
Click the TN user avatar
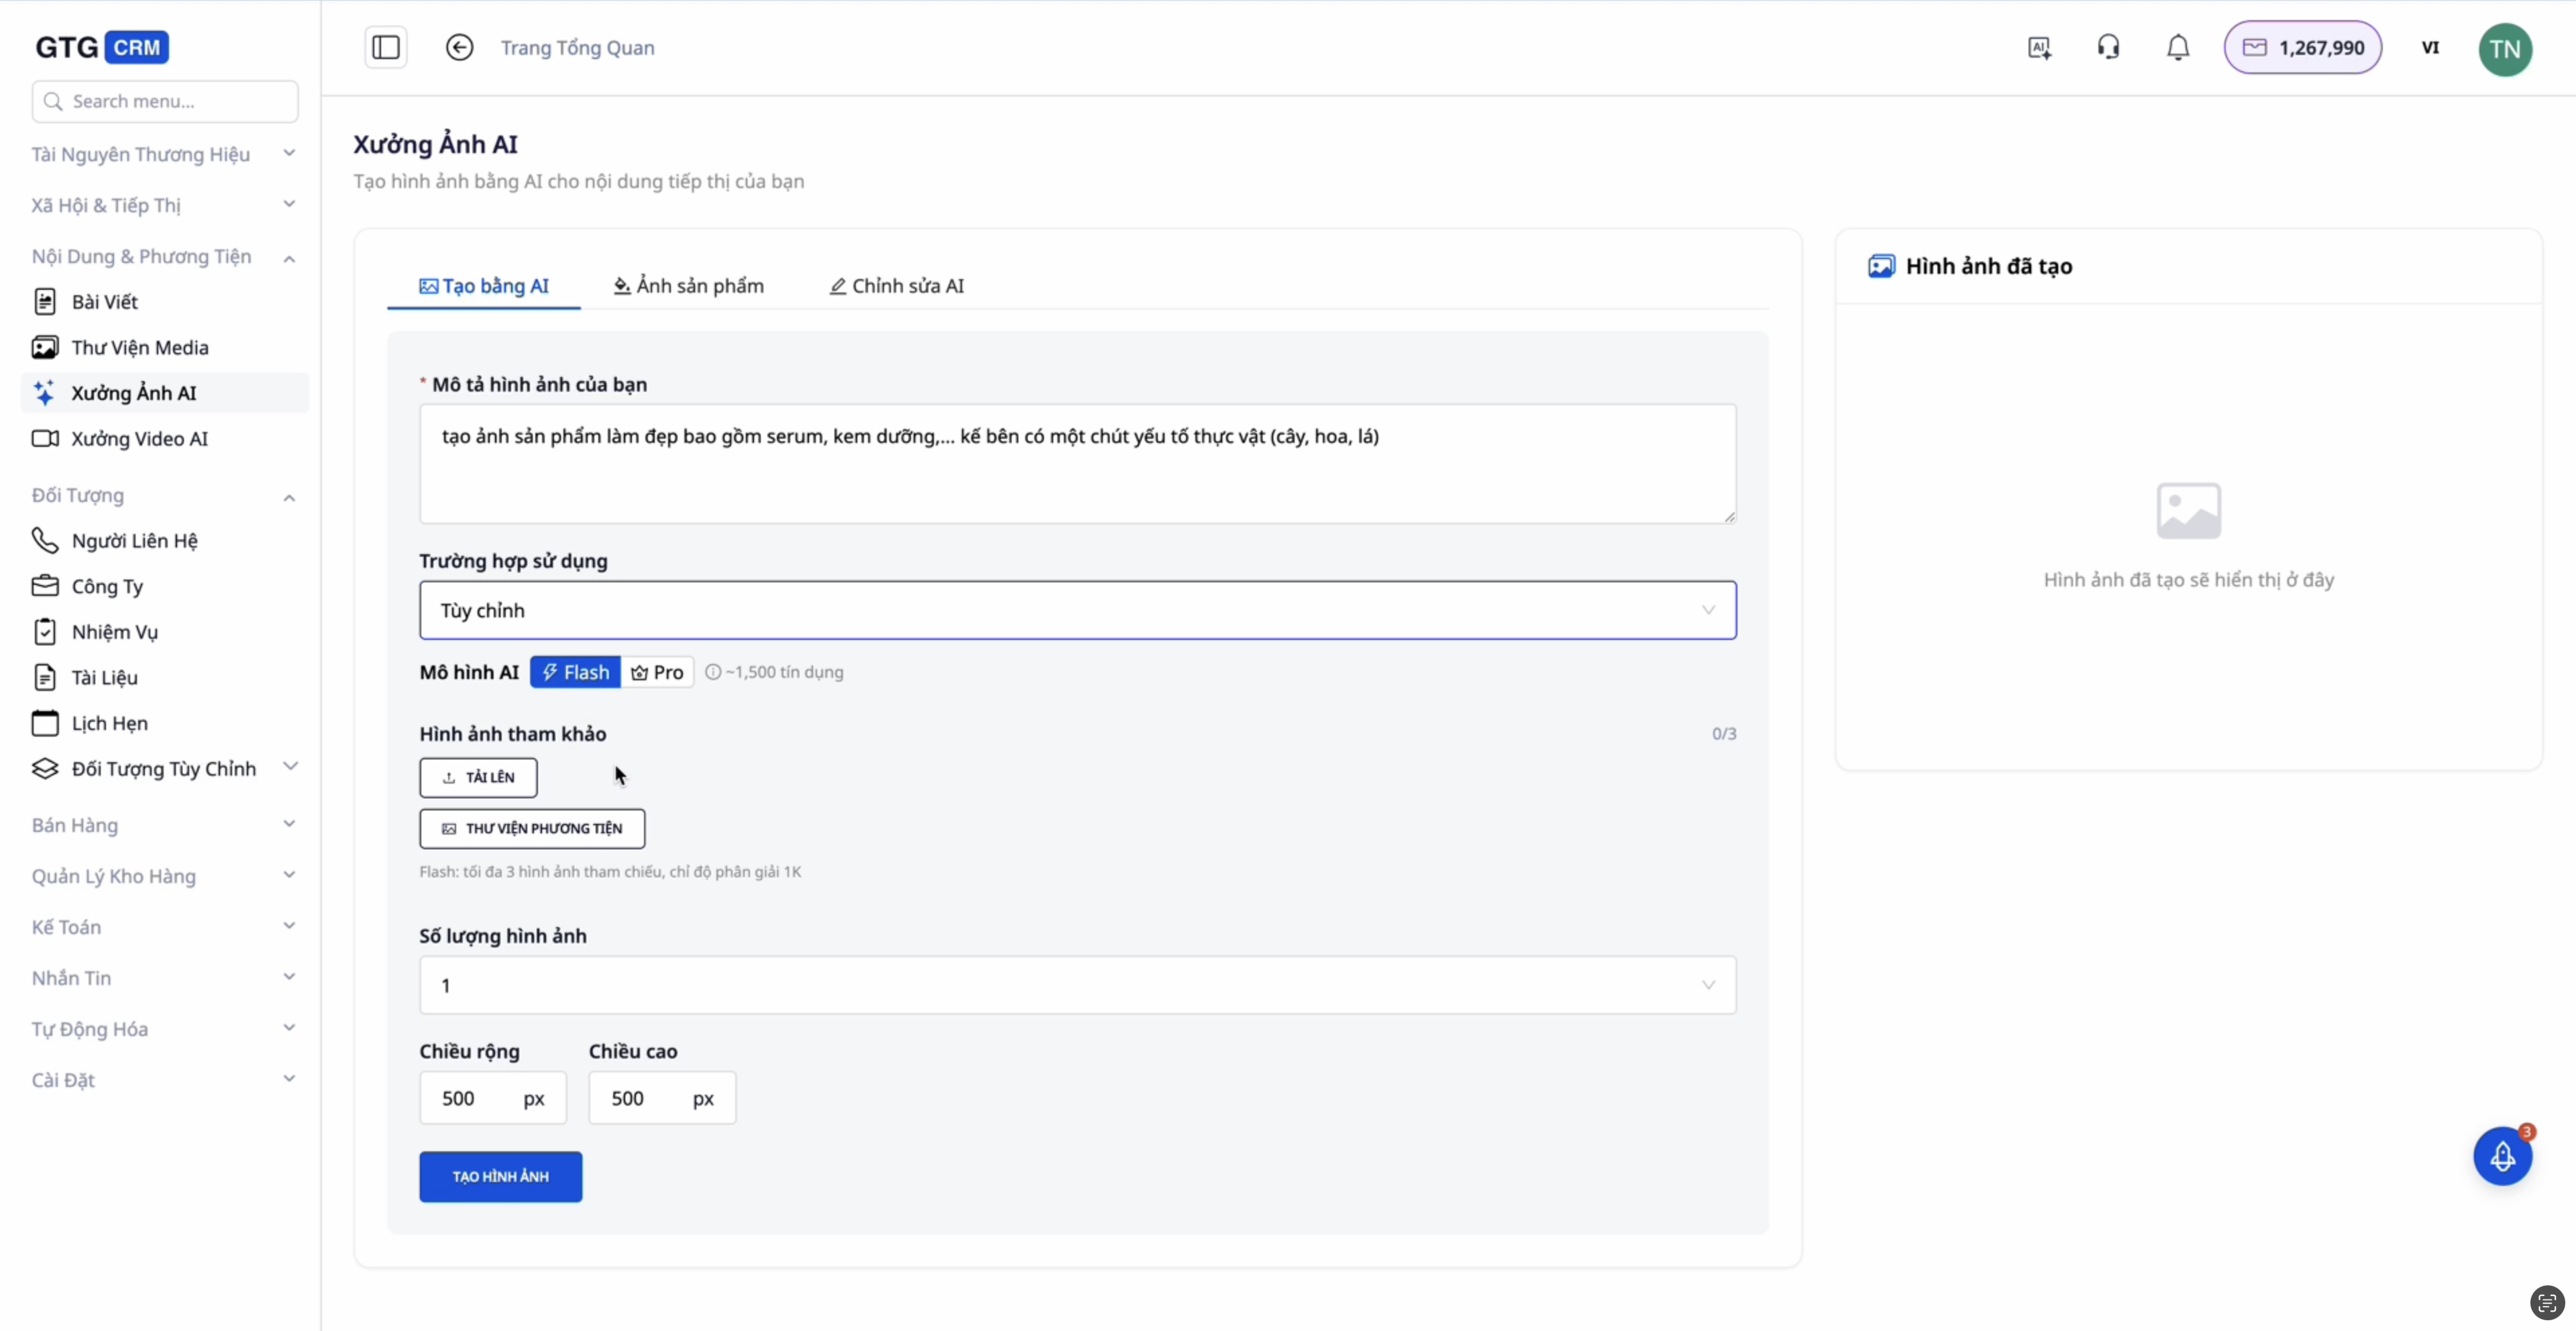point(2504,49)
